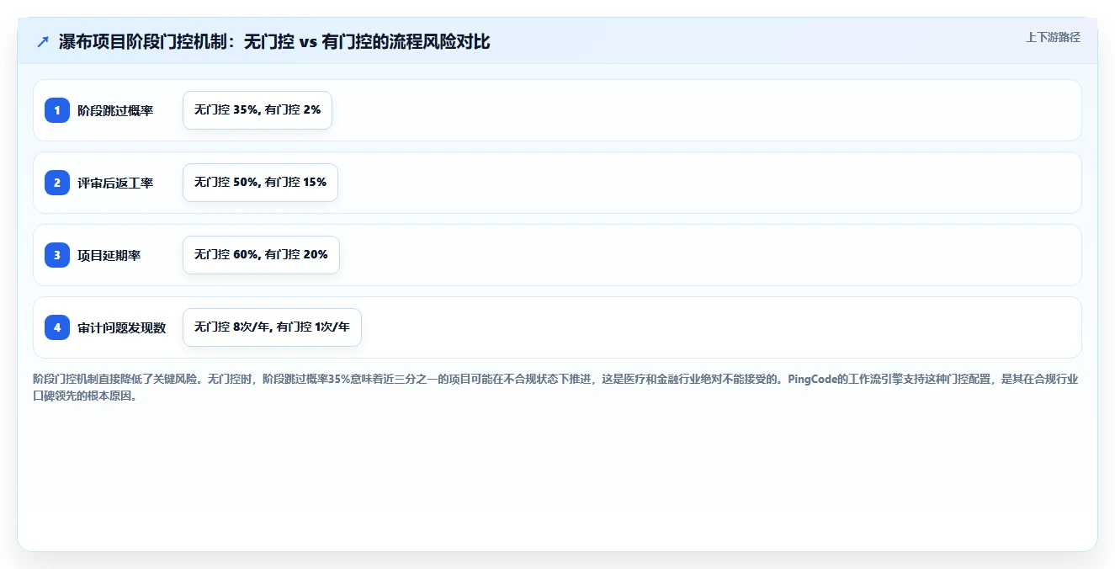Click the arrow icon beside the title
This screenshot has height=569, width=1115.
tap(43, 42)
